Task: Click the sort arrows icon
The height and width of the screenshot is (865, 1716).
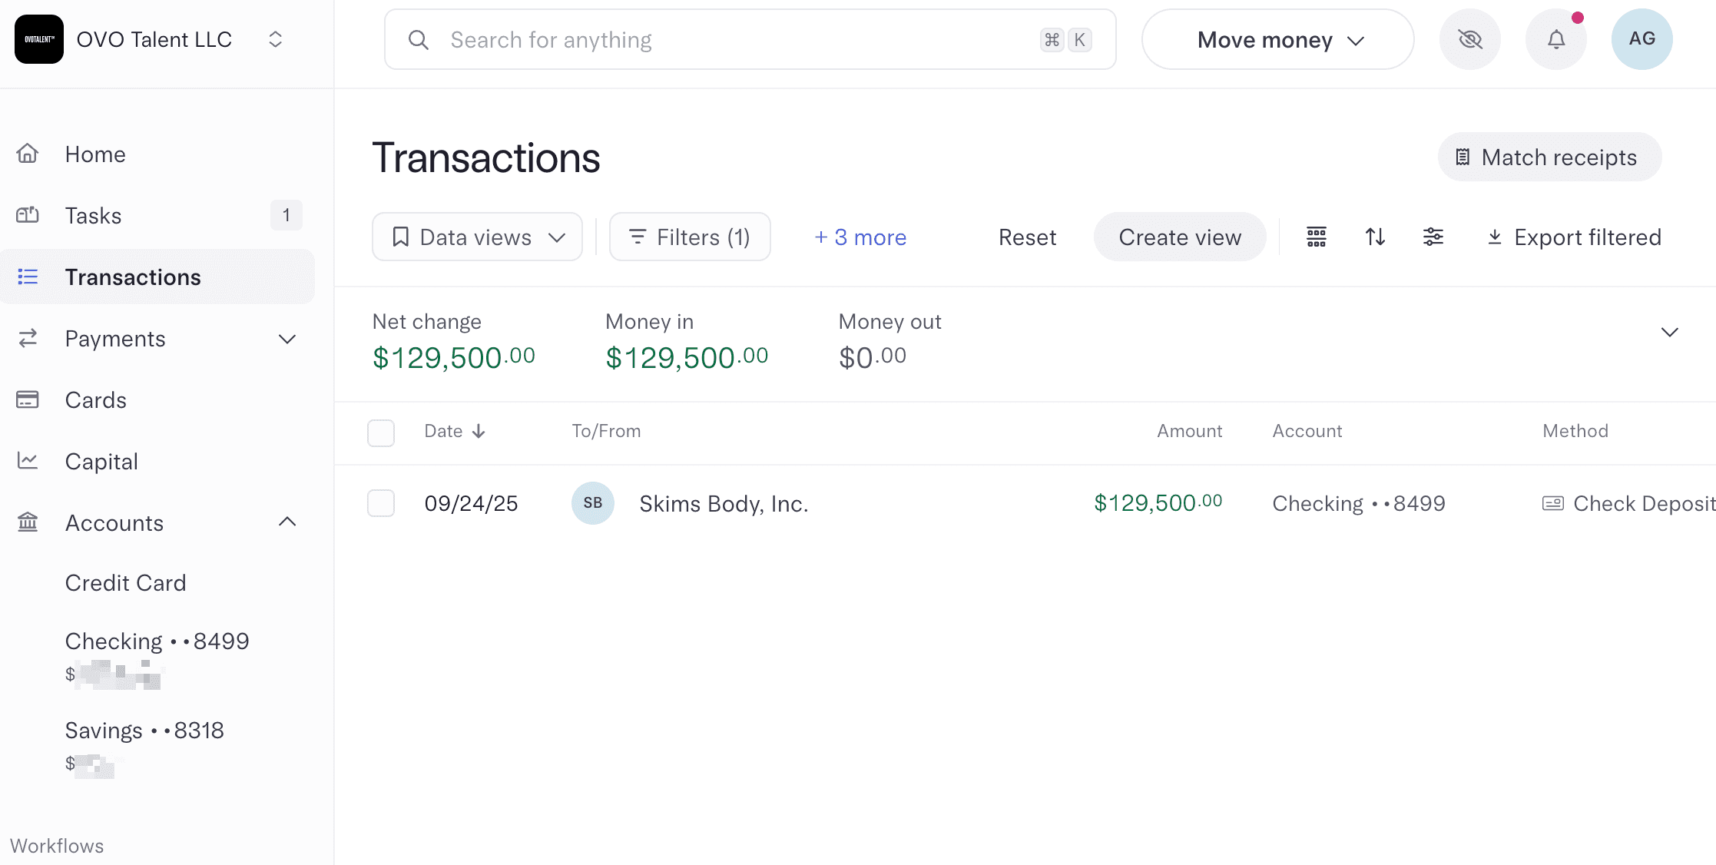Action: [x=1375, y=237]
